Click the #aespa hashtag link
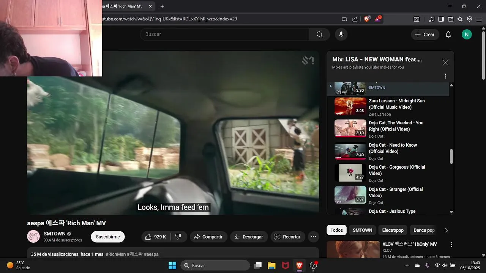 (151, 254)
